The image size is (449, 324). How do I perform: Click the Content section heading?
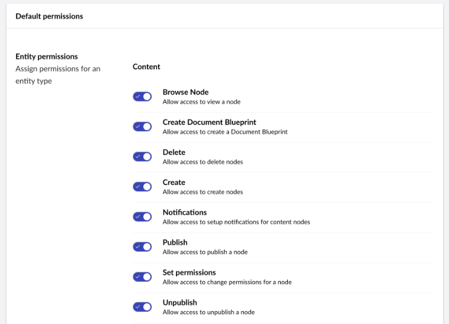pos(146,67)
